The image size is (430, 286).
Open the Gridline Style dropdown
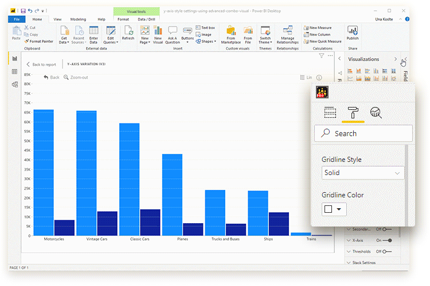coord(362,173)
